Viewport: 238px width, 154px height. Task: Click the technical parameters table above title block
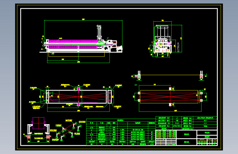[186, 123]
